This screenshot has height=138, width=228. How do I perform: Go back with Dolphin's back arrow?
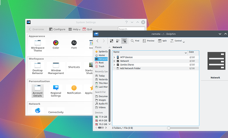click(97, 41)
